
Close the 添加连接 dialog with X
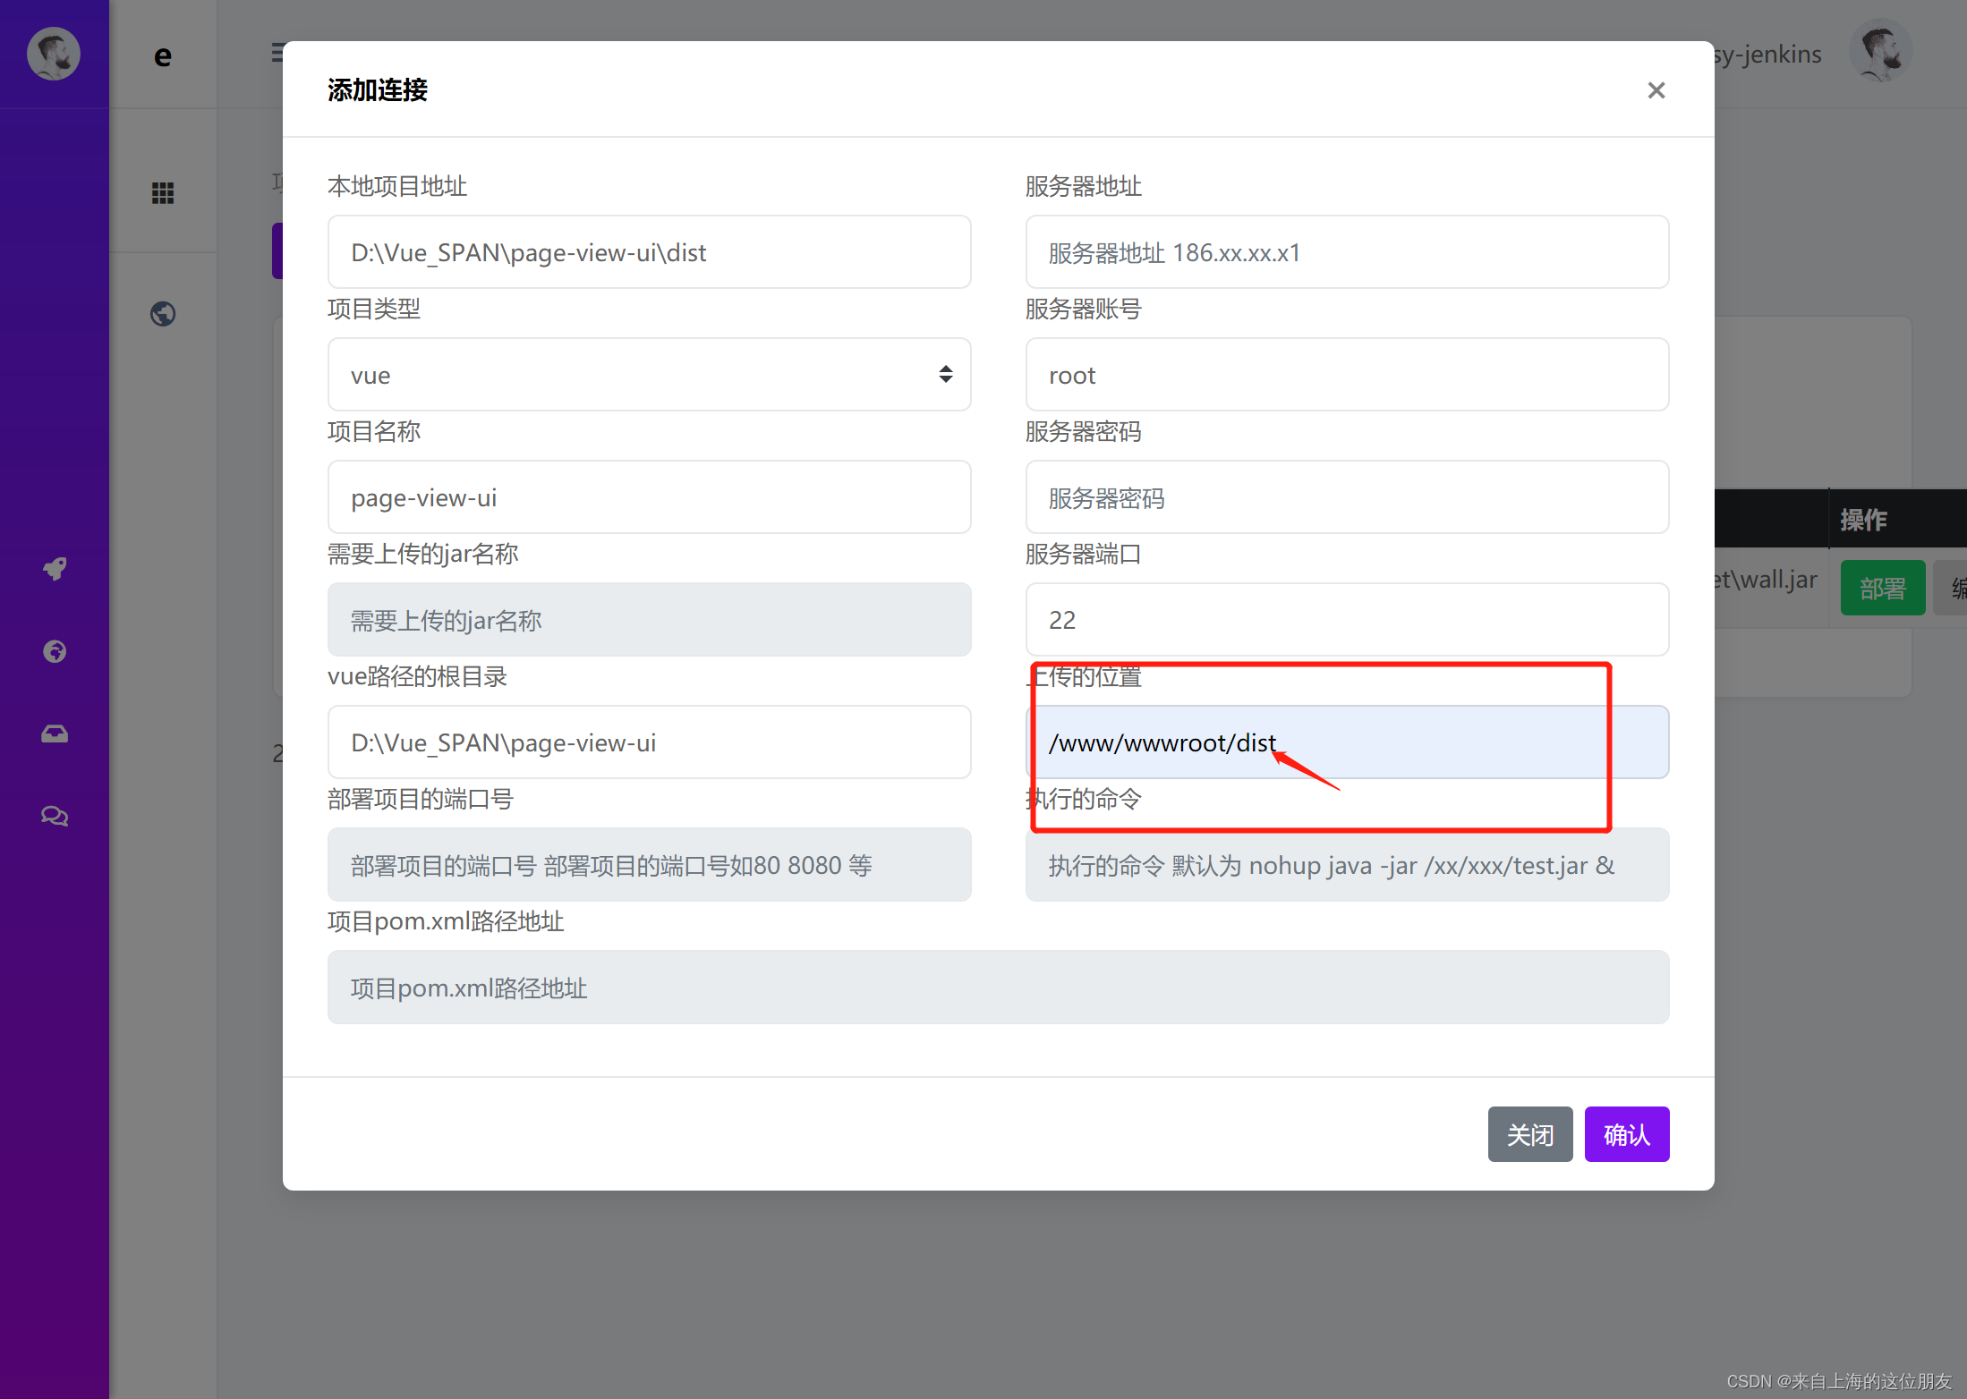(1656, 90)
